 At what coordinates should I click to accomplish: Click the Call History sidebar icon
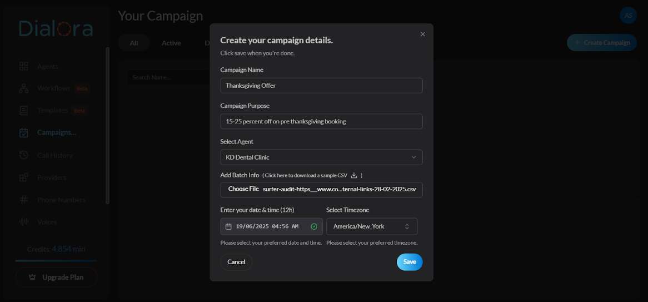click(24, 155)
